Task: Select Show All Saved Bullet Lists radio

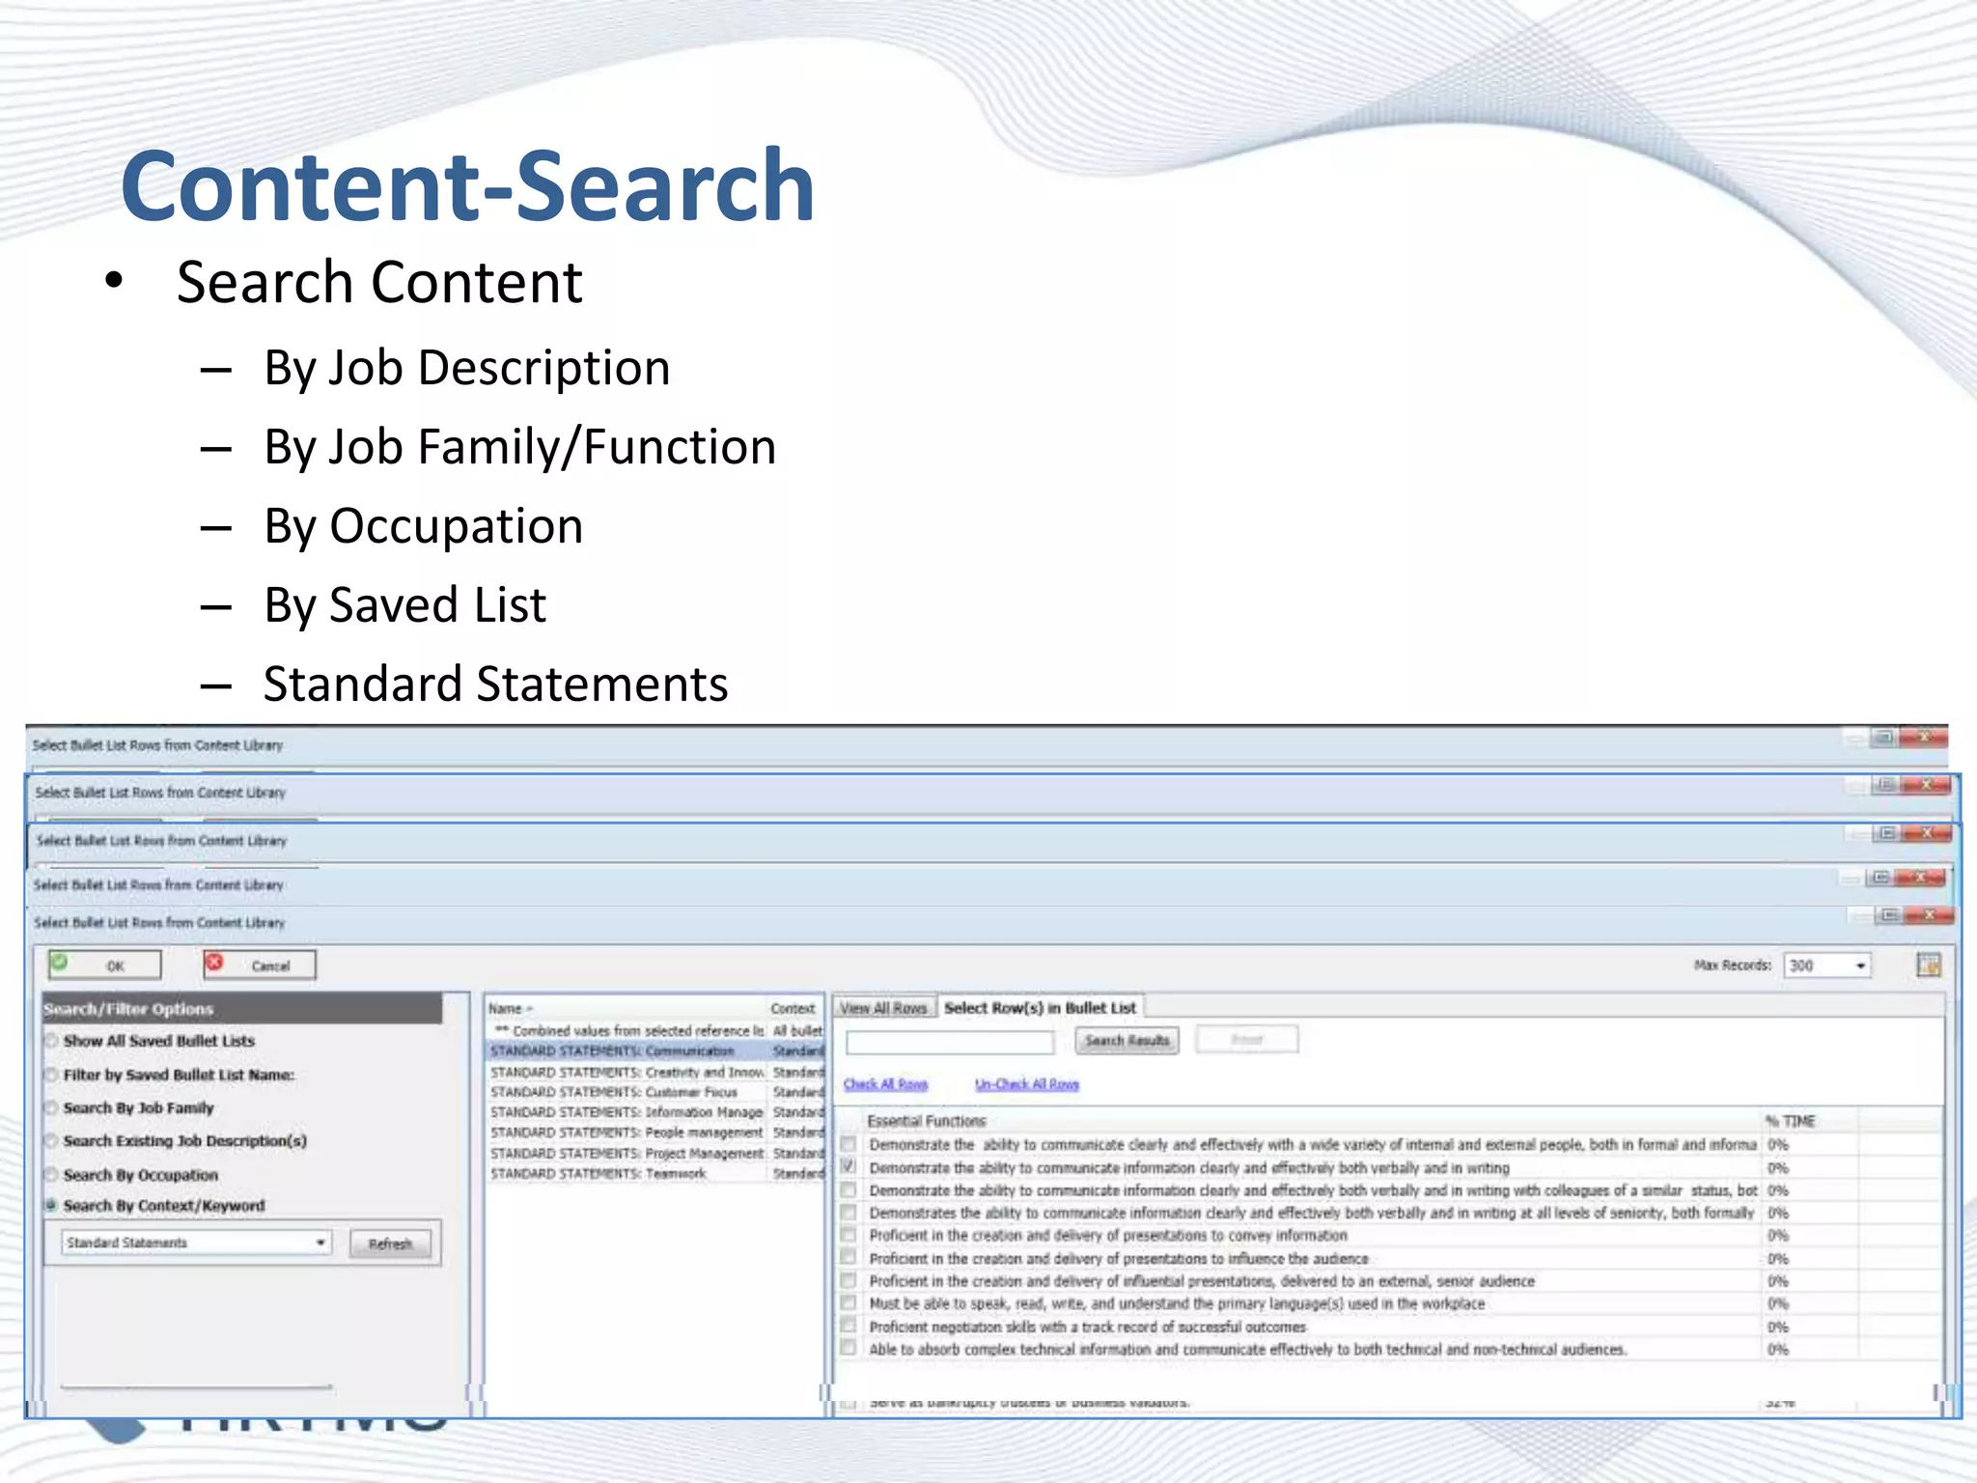Action: coord(52,1041)
